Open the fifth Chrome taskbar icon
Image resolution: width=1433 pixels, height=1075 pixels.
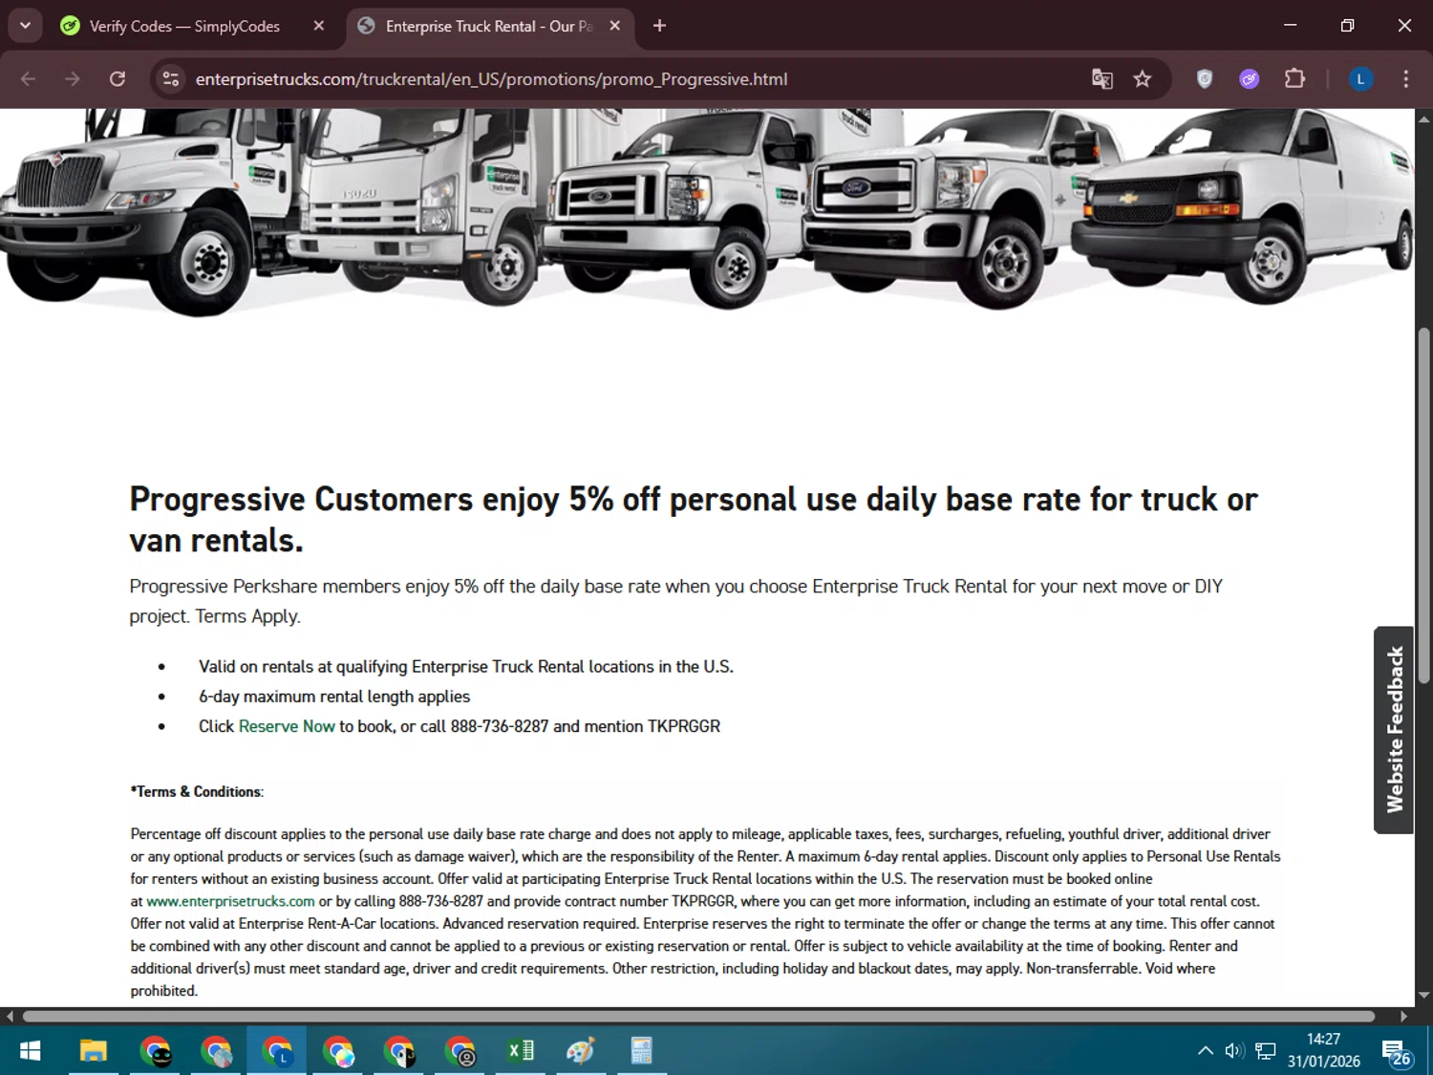(399, 1051)
